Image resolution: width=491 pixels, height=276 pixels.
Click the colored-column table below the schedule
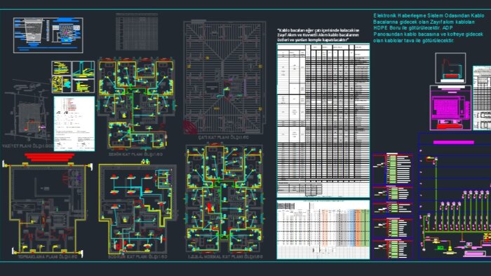pyautogui.click(x=323, y=230)
